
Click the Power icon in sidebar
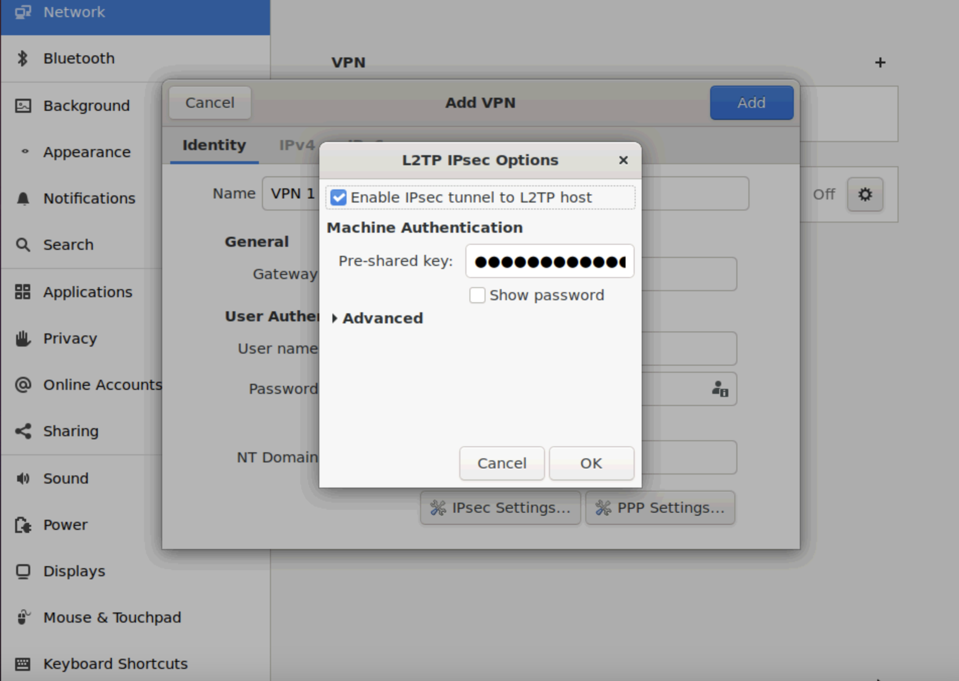coord(23,525)
